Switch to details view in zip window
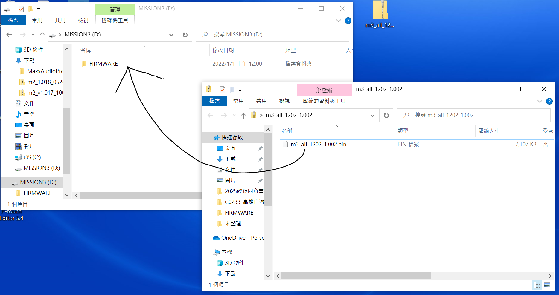559x295 pixels. pyautogui.click(x=537, y=285)
